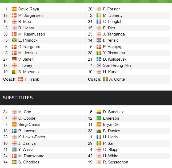Image resolution: width=172 pixels, height=168 pixels.
Task: Select coach A. Conte name
Action: coord(117,79)
